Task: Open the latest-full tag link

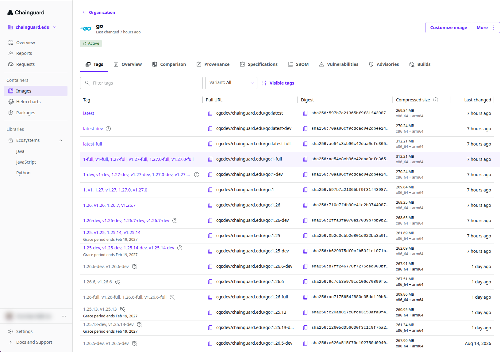Action: [x=92, y=144]
